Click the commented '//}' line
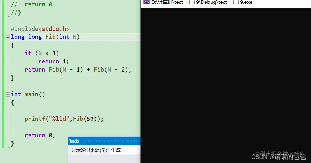311x163 pixels. [16, 13]
